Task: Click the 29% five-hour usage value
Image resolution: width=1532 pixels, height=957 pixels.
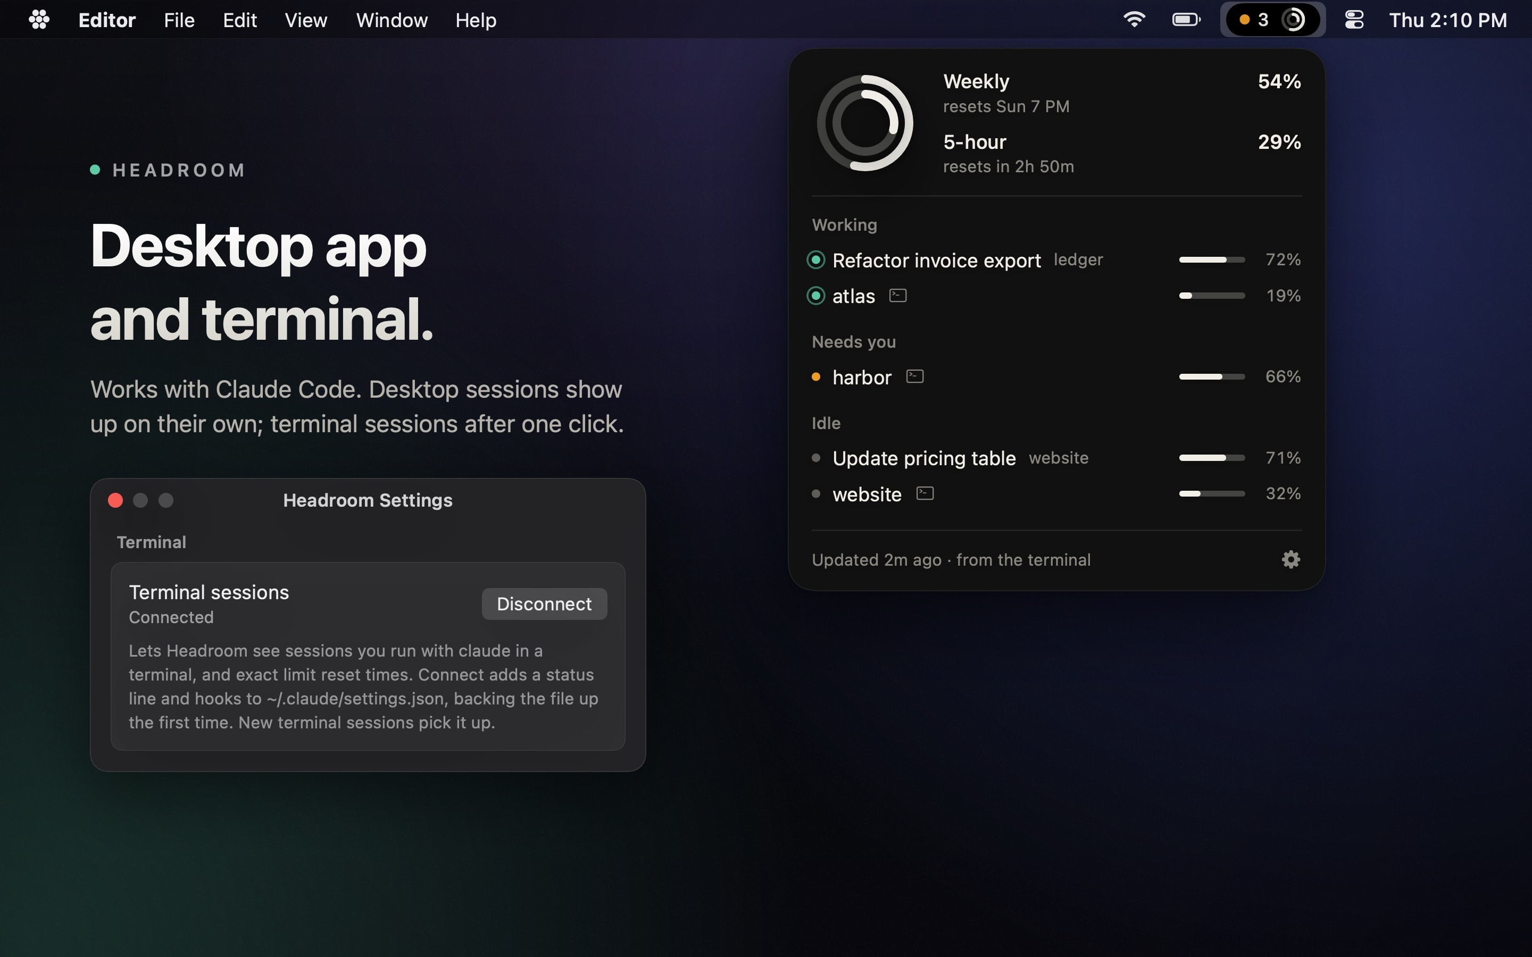Action: [1279, 142]
